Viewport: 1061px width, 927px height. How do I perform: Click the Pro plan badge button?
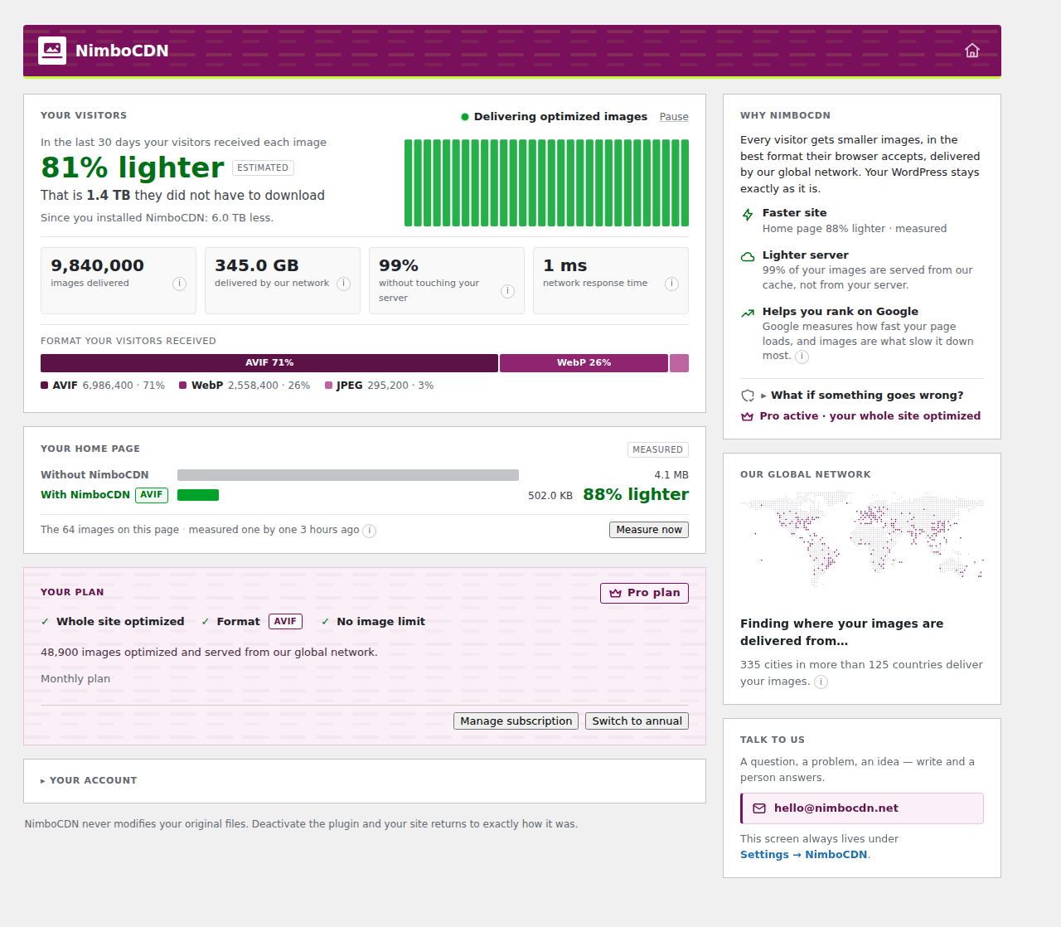(x=644, y=593)
